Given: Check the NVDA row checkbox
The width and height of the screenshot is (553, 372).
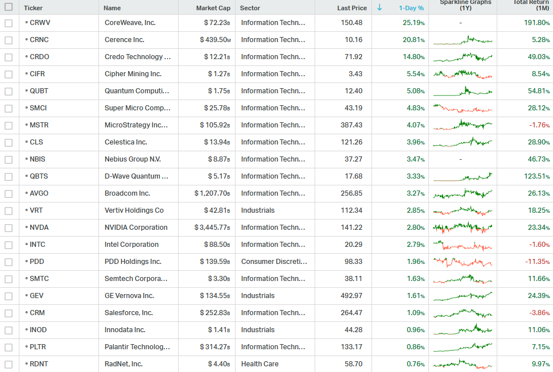Looking at the screenshot, I should (x=9, y=228).
